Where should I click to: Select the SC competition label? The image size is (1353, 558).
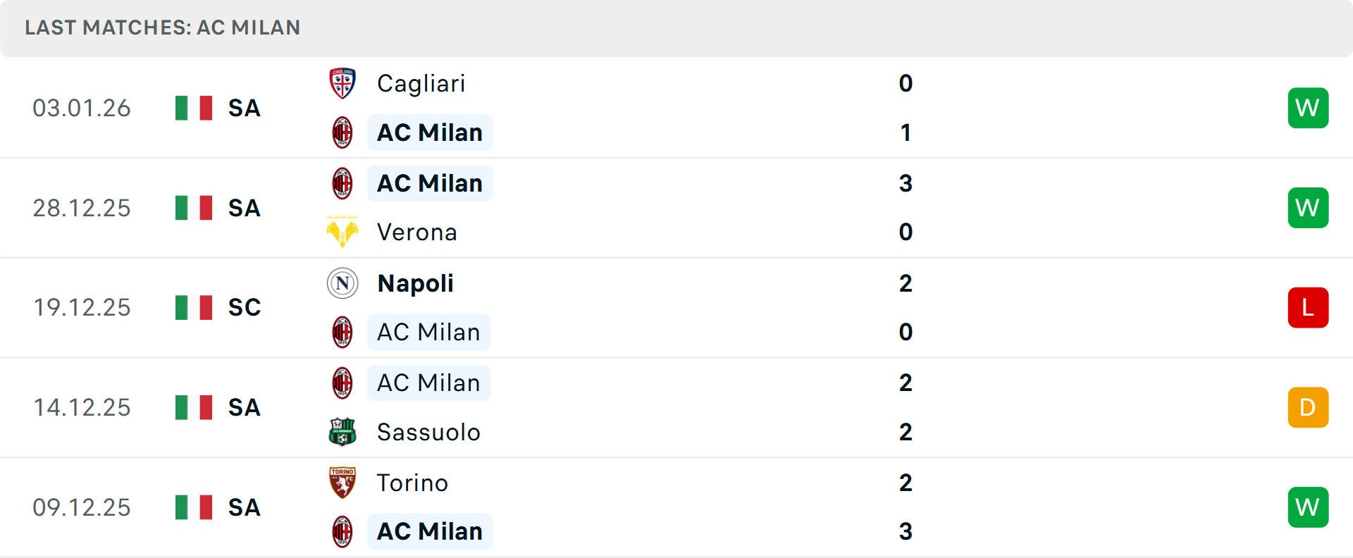pyautogui.click(x=245, y=308)
